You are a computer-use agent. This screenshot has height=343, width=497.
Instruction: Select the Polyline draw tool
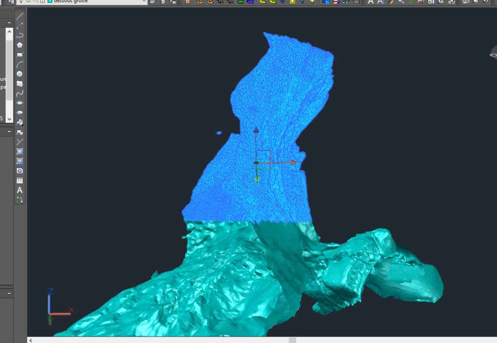(x=20, y=35)
